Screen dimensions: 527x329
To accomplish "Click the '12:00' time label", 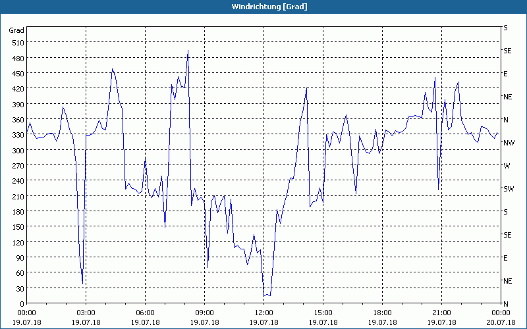I will coord(264,313).
